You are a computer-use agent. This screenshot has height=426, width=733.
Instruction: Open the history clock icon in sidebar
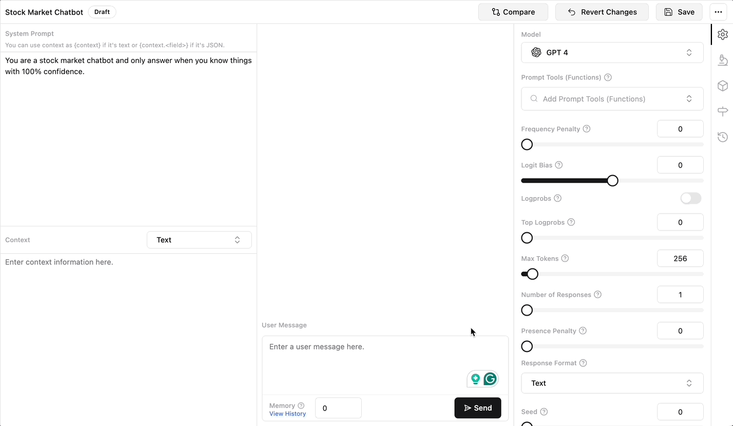point(722,137)
